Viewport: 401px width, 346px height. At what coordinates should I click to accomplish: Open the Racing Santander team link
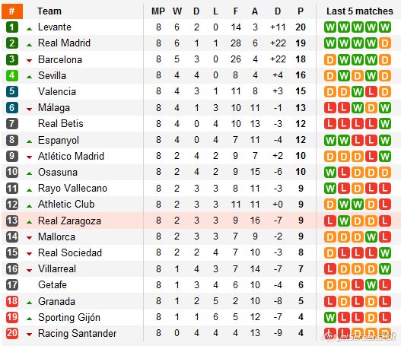tap(78, 333)
